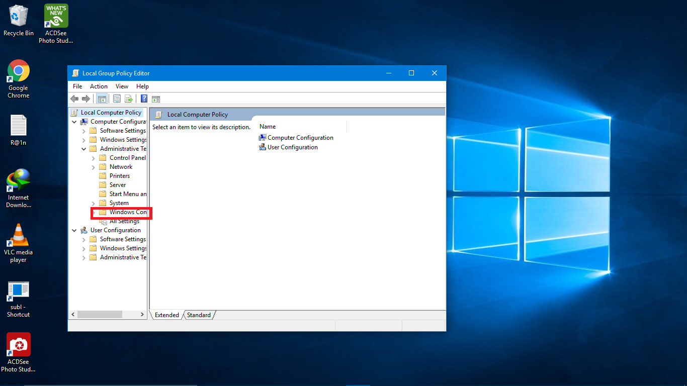Open the Action menu
Viewport: 687px width, 386px height.
pyautogui.click(x=99, y=86)
